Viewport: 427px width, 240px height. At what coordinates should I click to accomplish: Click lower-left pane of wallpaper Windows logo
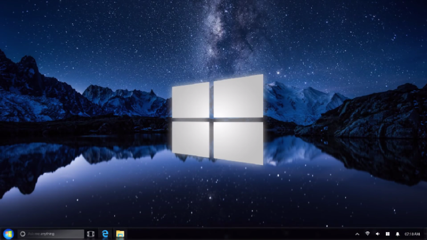191,138
